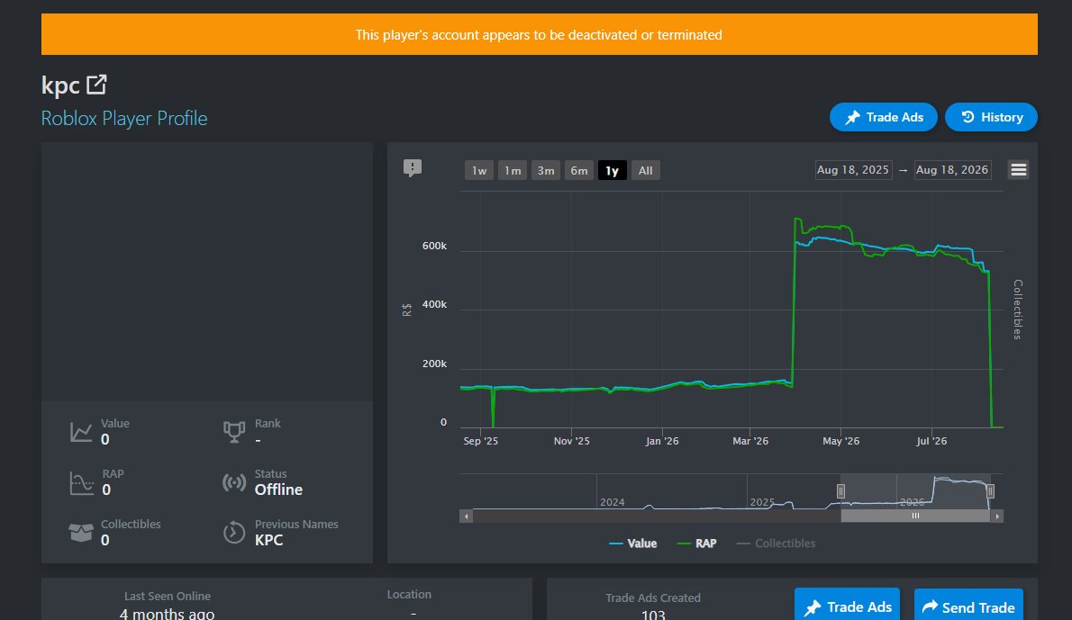Click the Collectibles right axis title
Image resolution: width=1072 pixels, height=620 pixels.
tap(1018, 310)
